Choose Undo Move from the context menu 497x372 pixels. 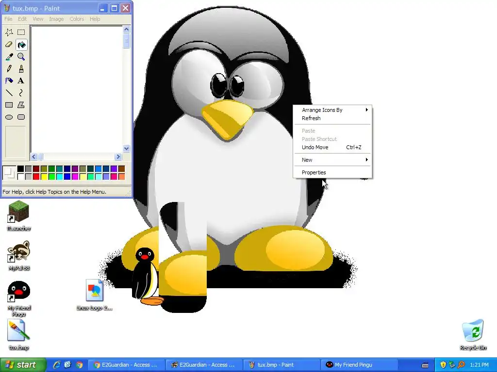click(332, 147)
